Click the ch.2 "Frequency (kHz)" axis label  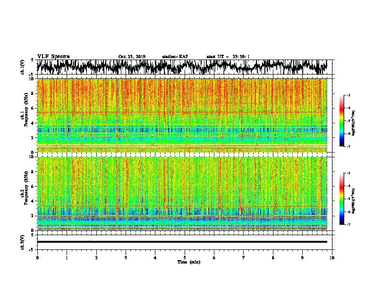pyautogui.click(x=26, y=188)
